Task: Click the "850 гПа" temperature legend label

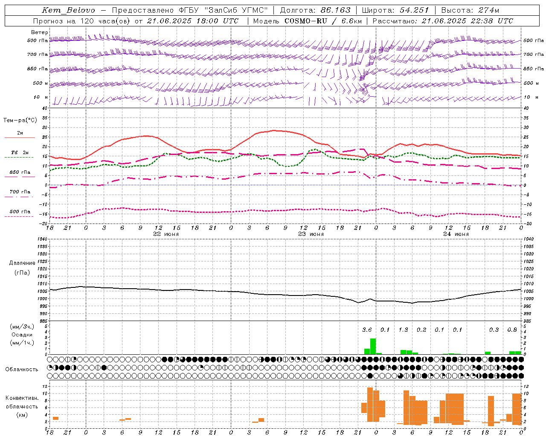Action: [20, 172]
